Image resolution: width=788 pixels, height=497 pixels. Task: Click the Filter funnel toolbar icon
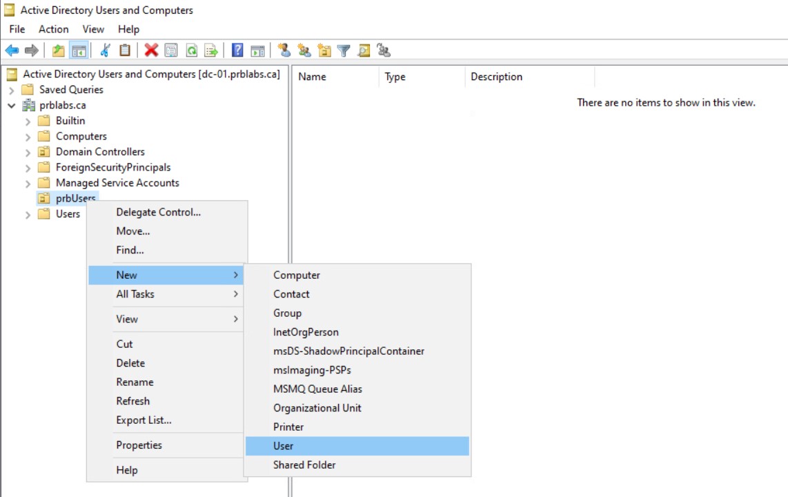coord(343,50)
